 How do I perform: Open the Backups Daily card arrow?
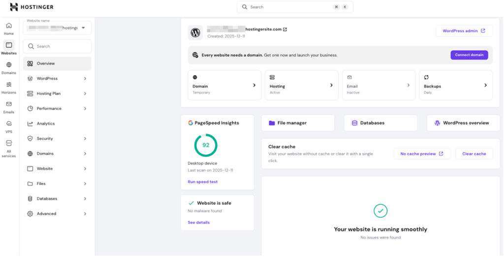coord(485,85)
